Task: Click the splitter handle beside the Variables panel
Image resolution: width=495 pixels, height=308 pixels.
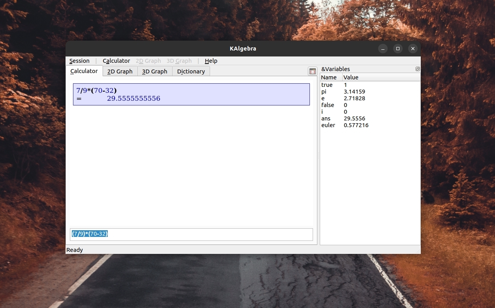Action: pos(318,156)
